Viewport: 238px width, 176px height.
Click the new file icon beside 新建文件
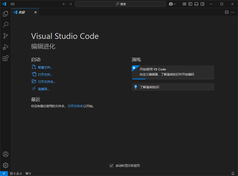[34, 67]
